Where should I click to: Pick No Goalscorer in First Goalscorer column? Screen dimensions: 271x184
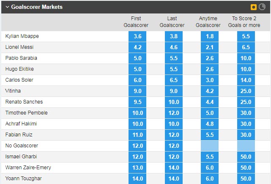tap(137, 146)
